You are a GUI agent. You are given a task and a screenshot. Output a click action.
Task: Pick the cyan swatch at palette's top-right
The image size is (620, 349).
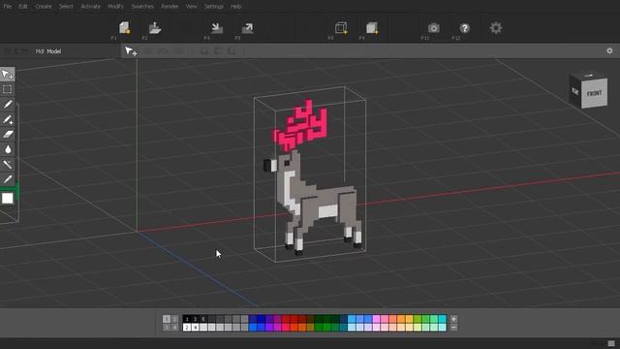coord(443,319)
